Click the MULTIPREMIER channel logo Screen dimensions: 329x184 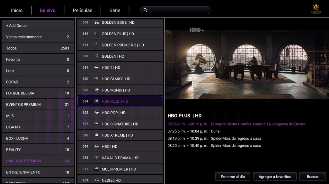coord(96,169)
